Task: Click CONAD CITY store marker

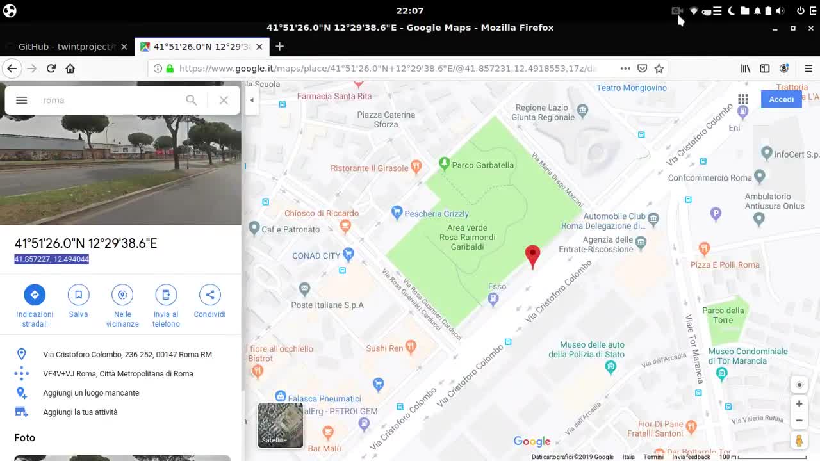Action: [x=348, y=254]
